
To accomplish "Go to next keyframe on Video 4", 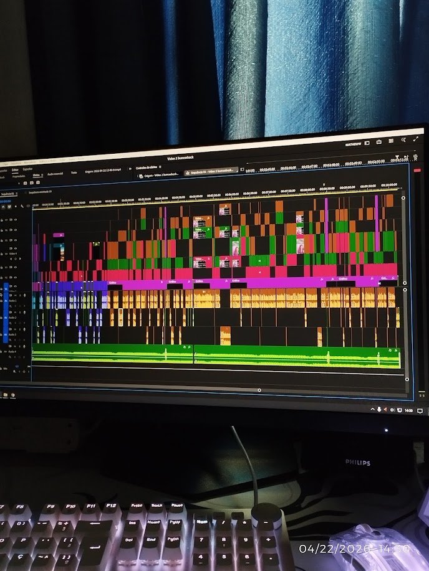I will coord(20,259).
